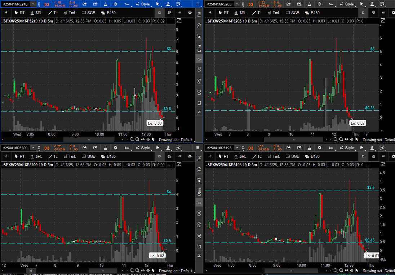This screenshot has height=275, width=395.
Task: Select the TmL time level tool in P5205
Action: click(274, 13)
